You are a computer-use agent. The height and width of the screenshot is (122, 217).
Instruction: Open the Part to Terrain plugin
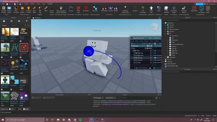click(52, 9)
